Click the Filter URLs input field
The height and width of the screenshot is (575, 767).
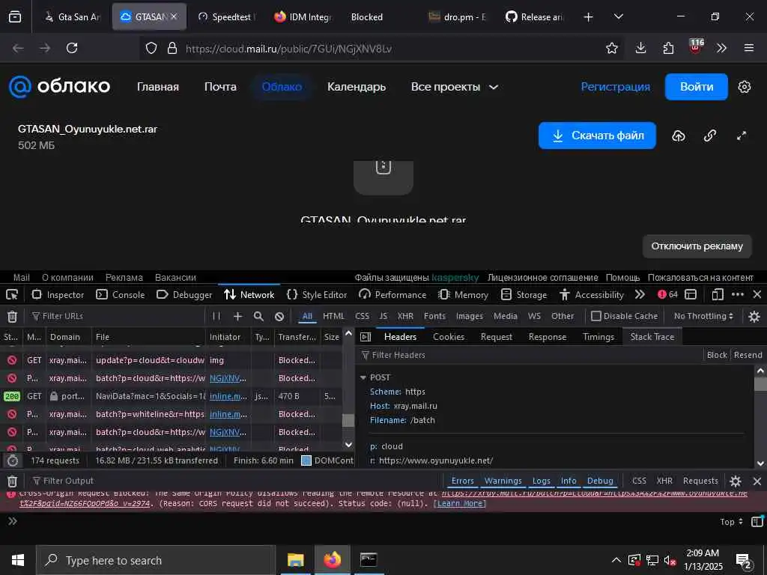click(118, 317)
